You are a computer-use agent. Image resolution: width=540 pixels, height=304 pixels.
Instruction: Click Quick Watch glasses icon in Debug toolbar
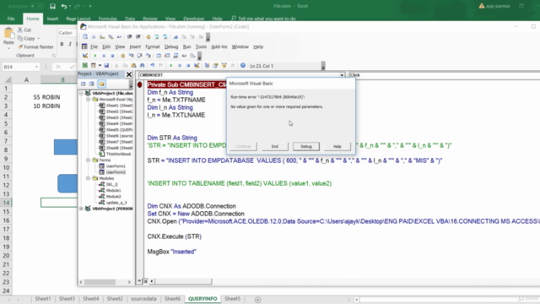(x=184, y=56)
